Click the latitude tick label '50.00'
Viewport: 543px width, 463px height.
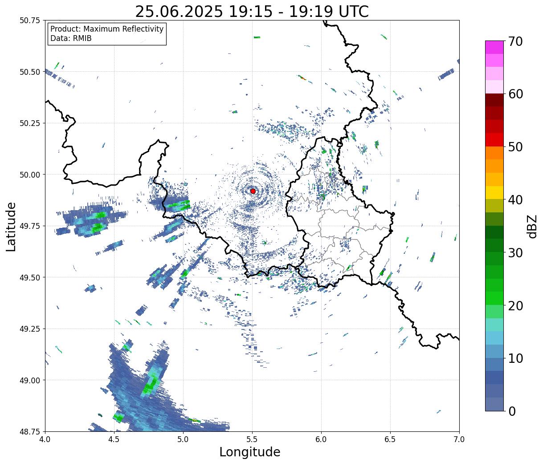(30, 175)
